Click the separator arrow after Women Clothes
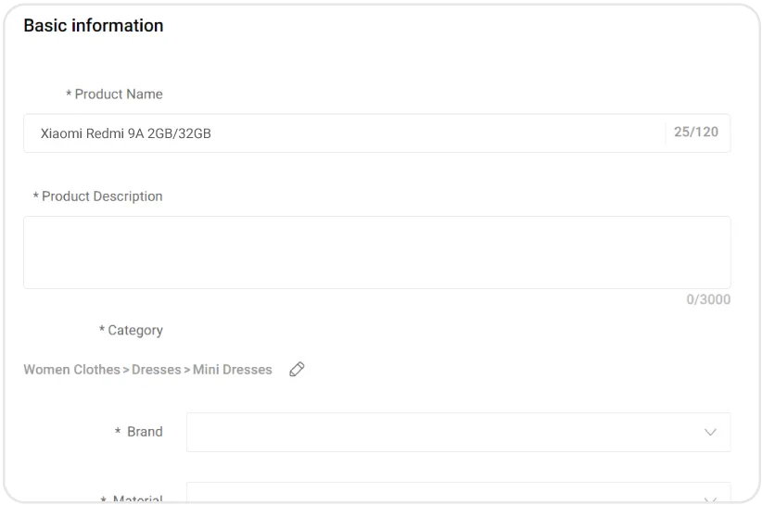The width and height of the screenshot is (762, 505). pyautogui.click(x=126, y=370)
